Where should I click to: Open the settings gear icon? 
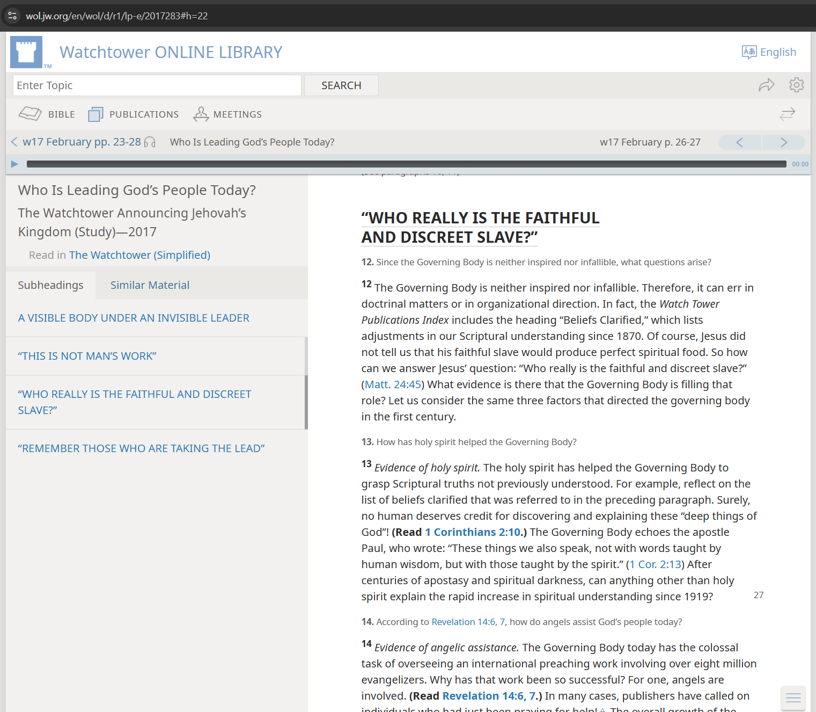pos(796,85)
